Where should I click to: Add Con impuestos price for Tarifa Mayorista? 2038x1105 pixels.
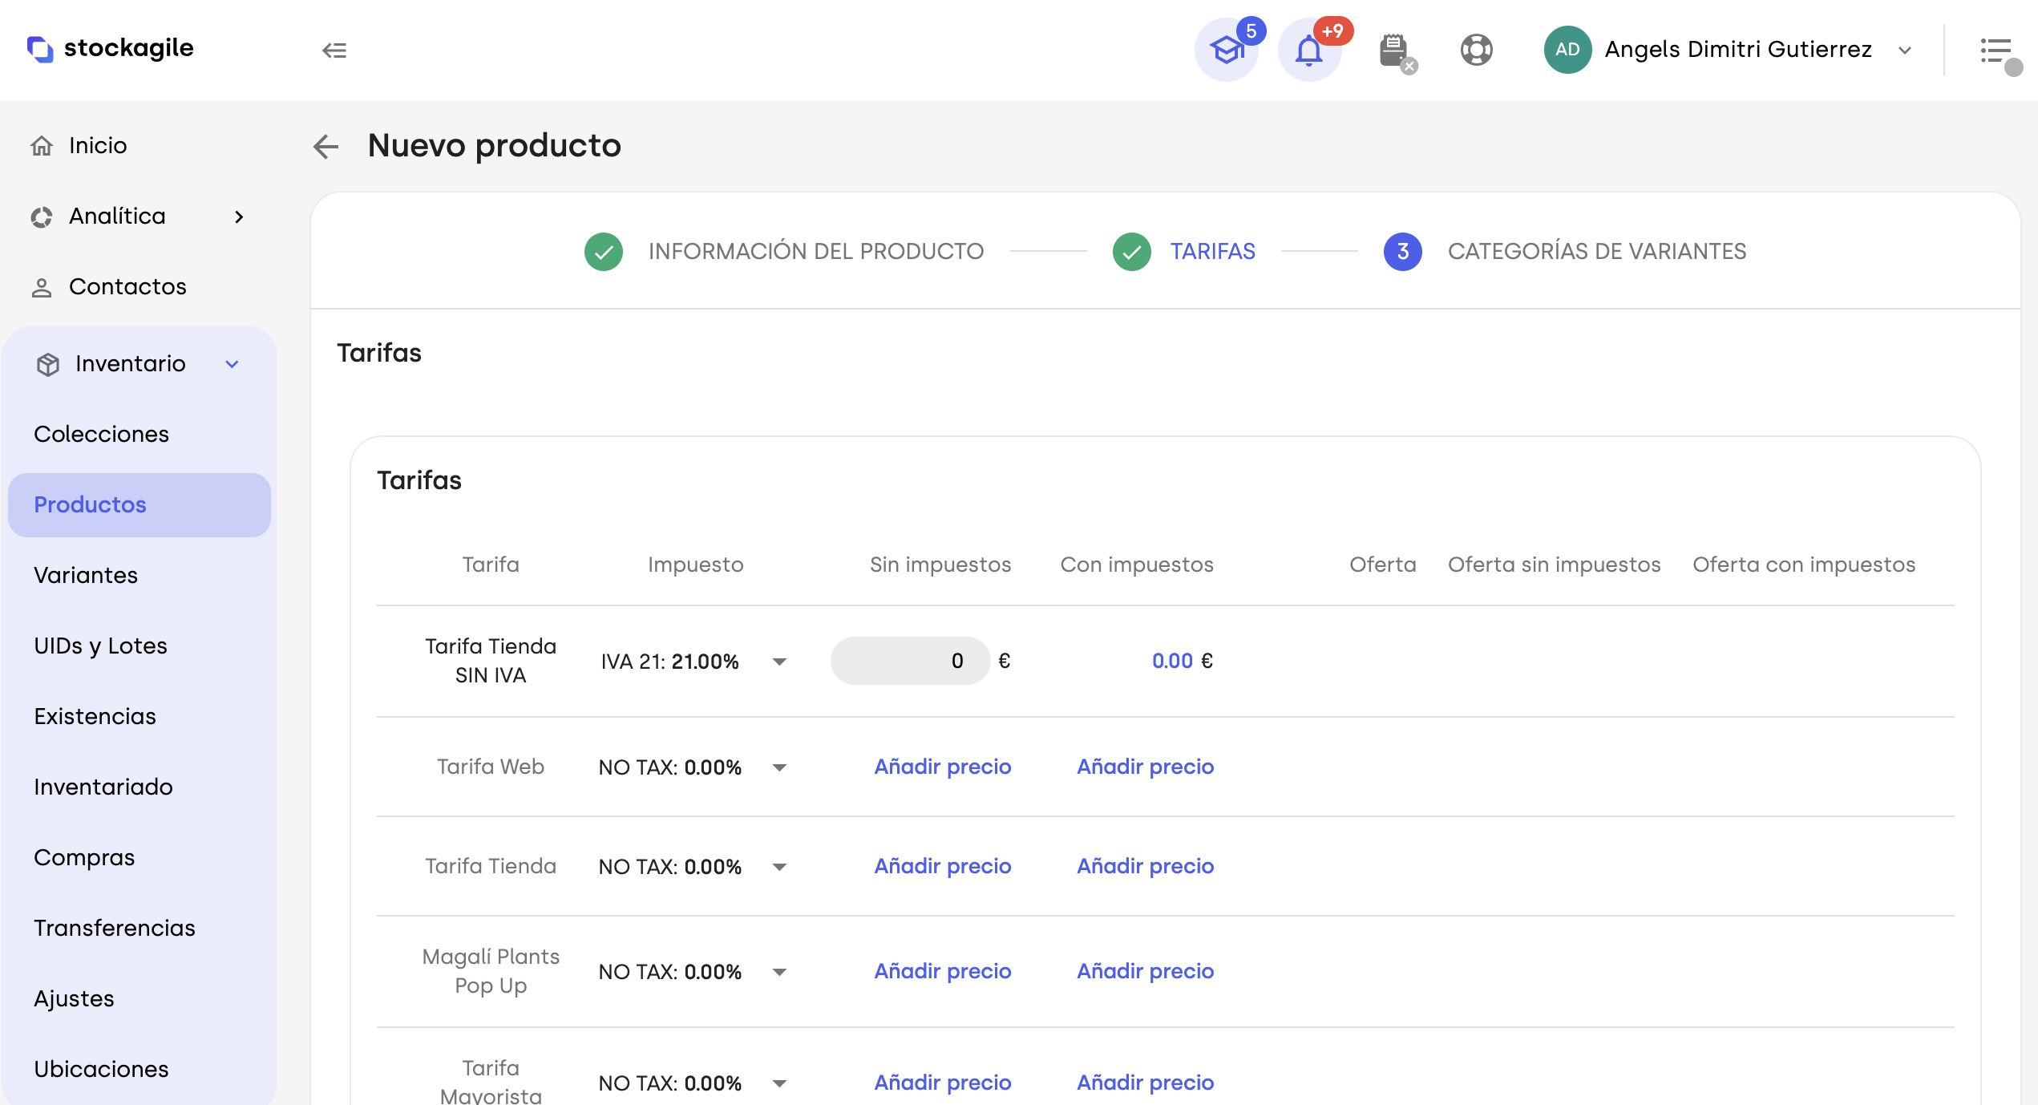tap(1145, 1083)
